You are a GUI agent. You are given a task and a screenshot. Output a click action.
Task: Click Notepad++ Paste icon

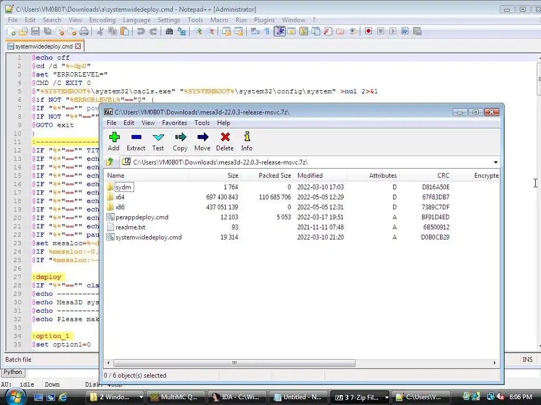point(125,32)
